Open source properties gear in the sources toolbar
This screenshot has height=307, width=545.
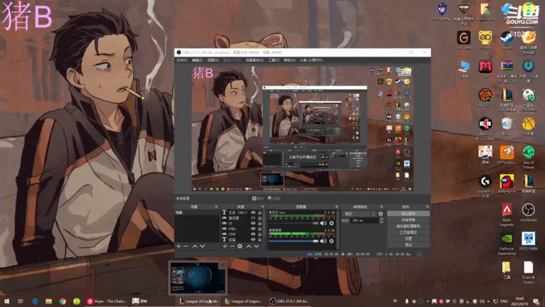click(240, 246)
